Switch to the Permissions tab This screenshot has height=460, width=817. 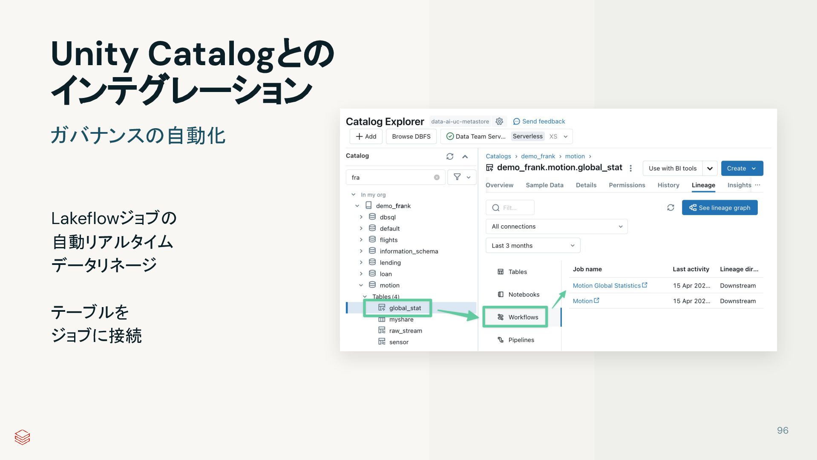point(627,185)
